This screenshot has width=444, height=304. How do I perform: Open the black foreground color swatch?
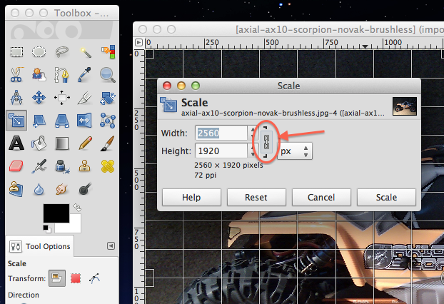coord(56,213)
